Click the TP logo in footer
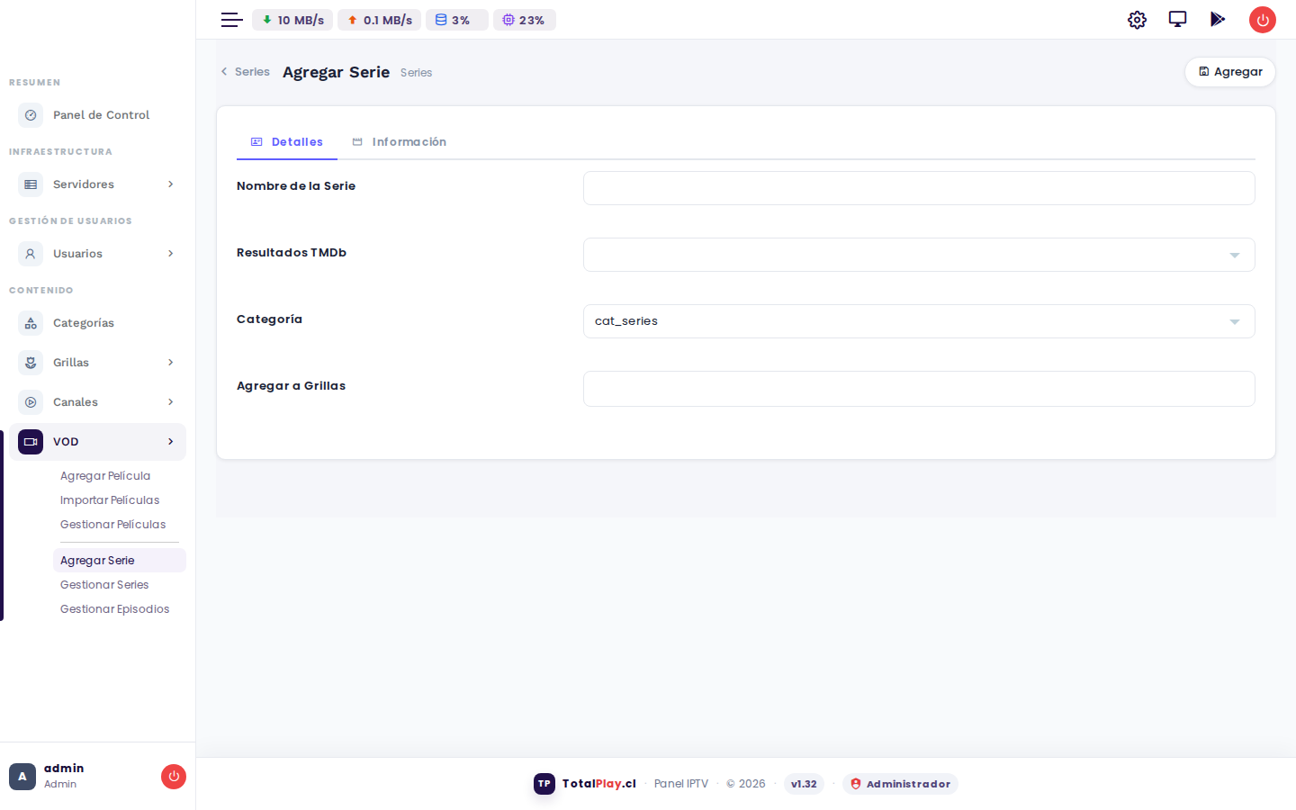 [544, 784]
